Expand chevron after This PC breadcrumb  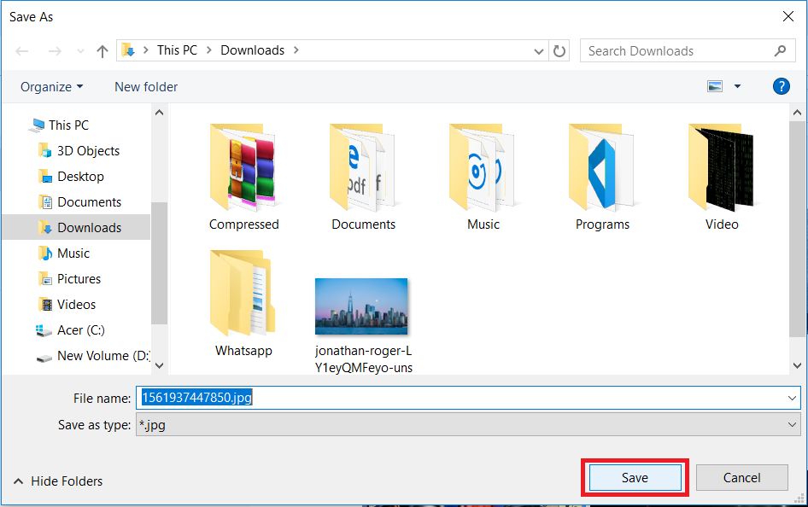tap(209, 50)
